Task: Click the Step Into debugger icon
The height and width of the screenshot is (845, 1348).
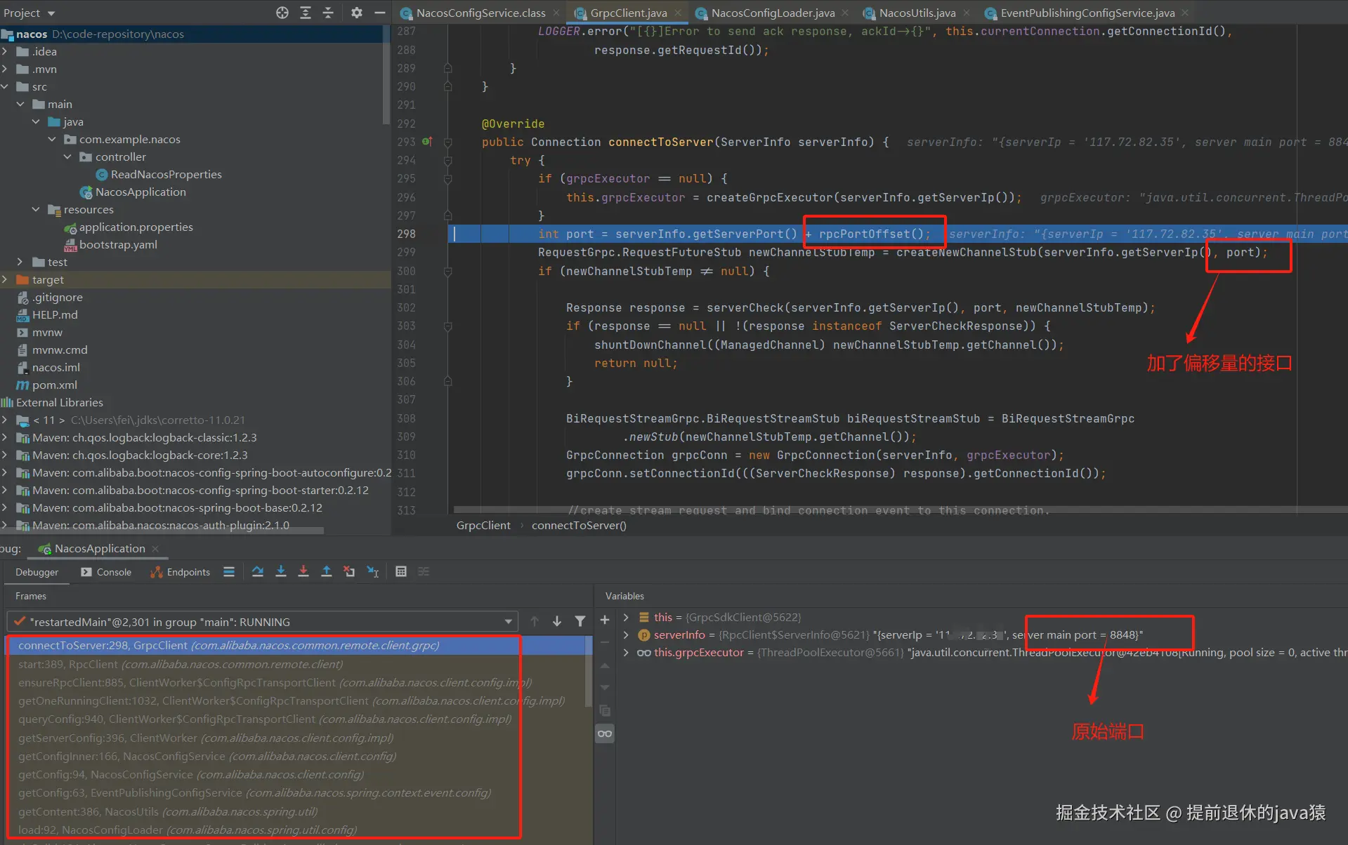Action: tap(281, 572)
